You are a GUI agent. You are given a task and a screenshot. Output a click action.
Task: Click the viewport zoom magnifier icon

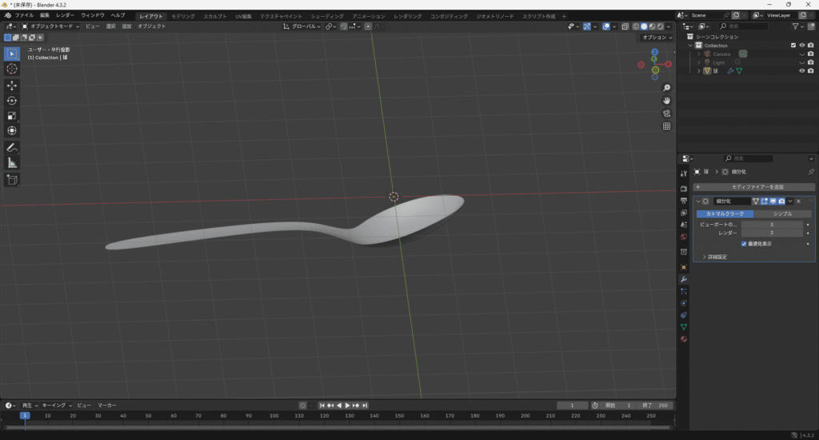coord(666,88)
